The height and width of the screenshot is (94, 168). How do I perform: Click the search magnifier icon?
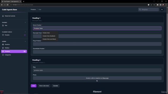click(140, 9)
